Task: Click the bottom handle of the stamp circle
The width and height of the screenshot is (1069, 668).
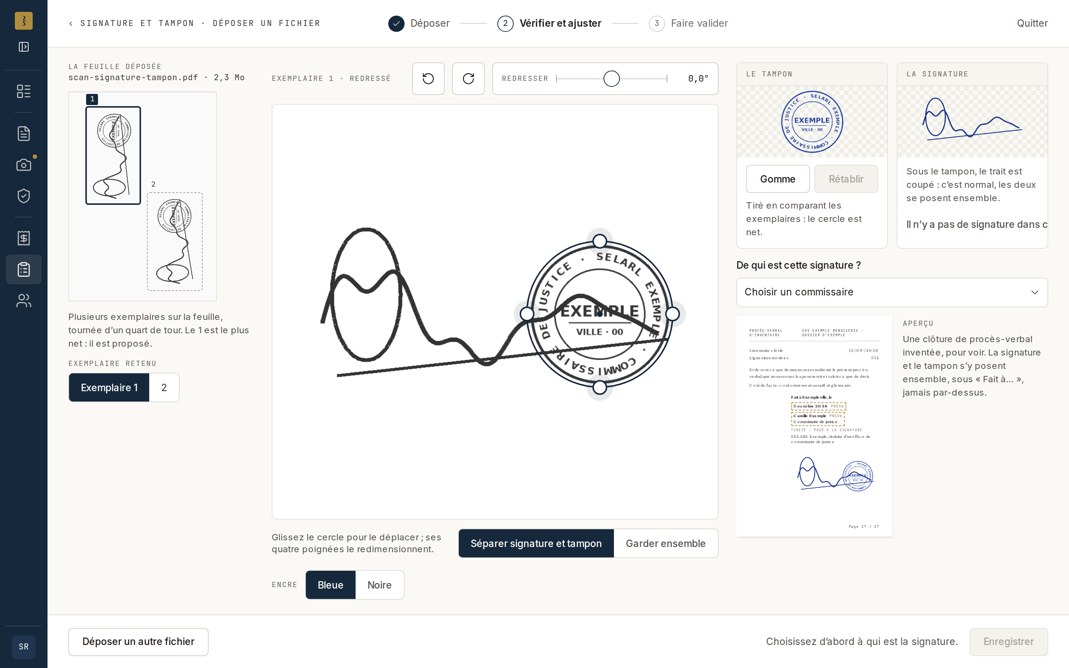Action: pyautogui.click(x=599, y=387)
